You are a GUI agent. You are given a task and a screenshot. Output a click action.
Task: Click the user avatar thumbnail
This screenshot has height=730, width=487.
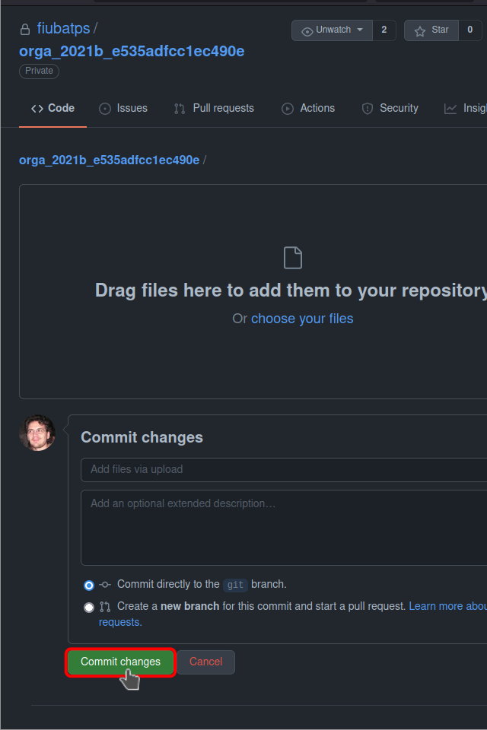tap(37, 433)
